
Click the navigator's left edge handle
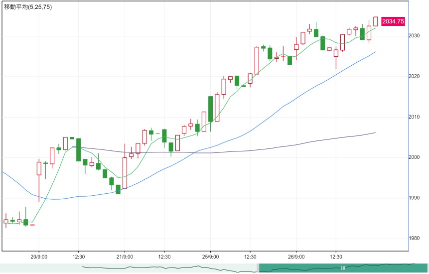click(x=258, y=268)
